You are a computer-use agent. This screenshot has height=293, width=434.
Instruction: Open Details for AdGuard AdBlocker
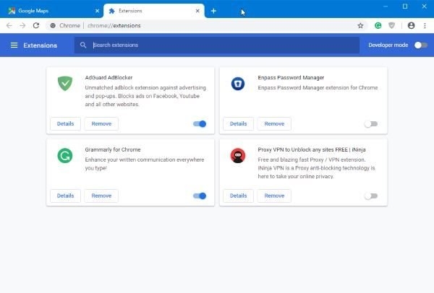pyautogui.click(x=65, y=123)
